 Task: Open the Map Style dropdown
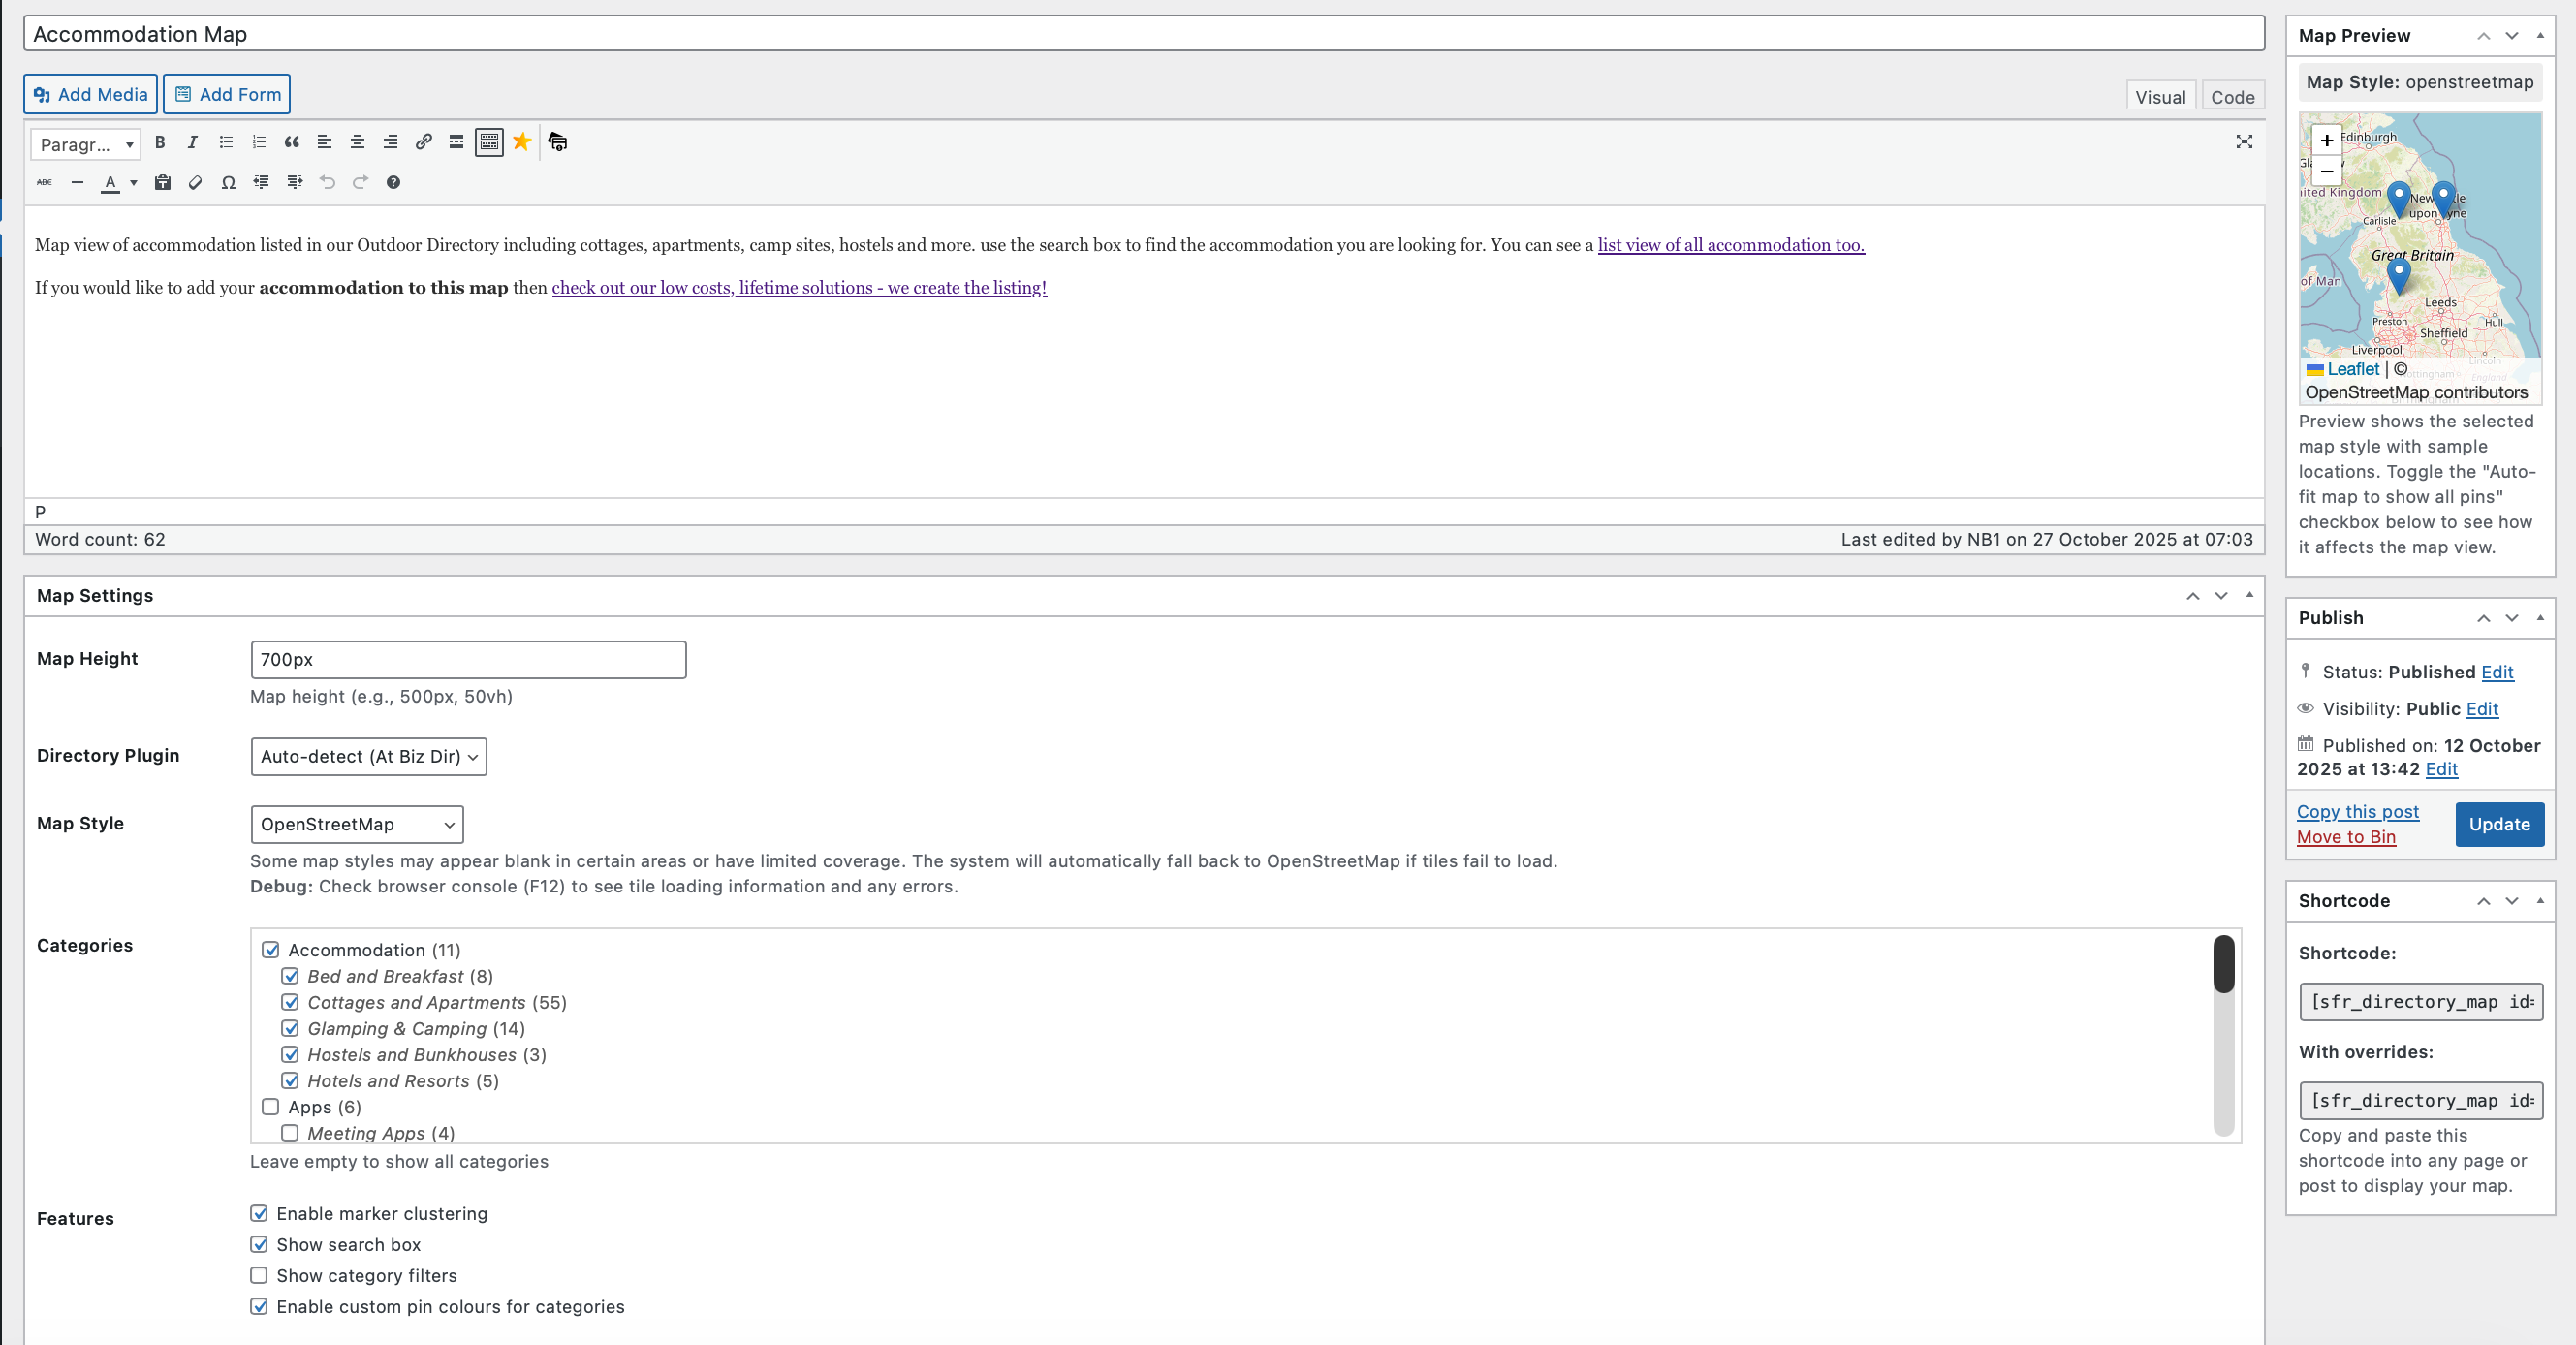tap(356, 824)
